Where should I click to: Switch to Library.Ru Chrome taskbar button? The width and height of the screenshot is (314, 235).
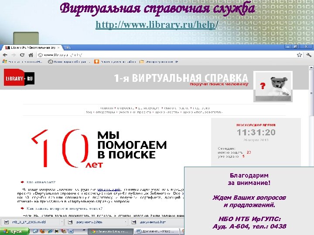click(110, 232)
